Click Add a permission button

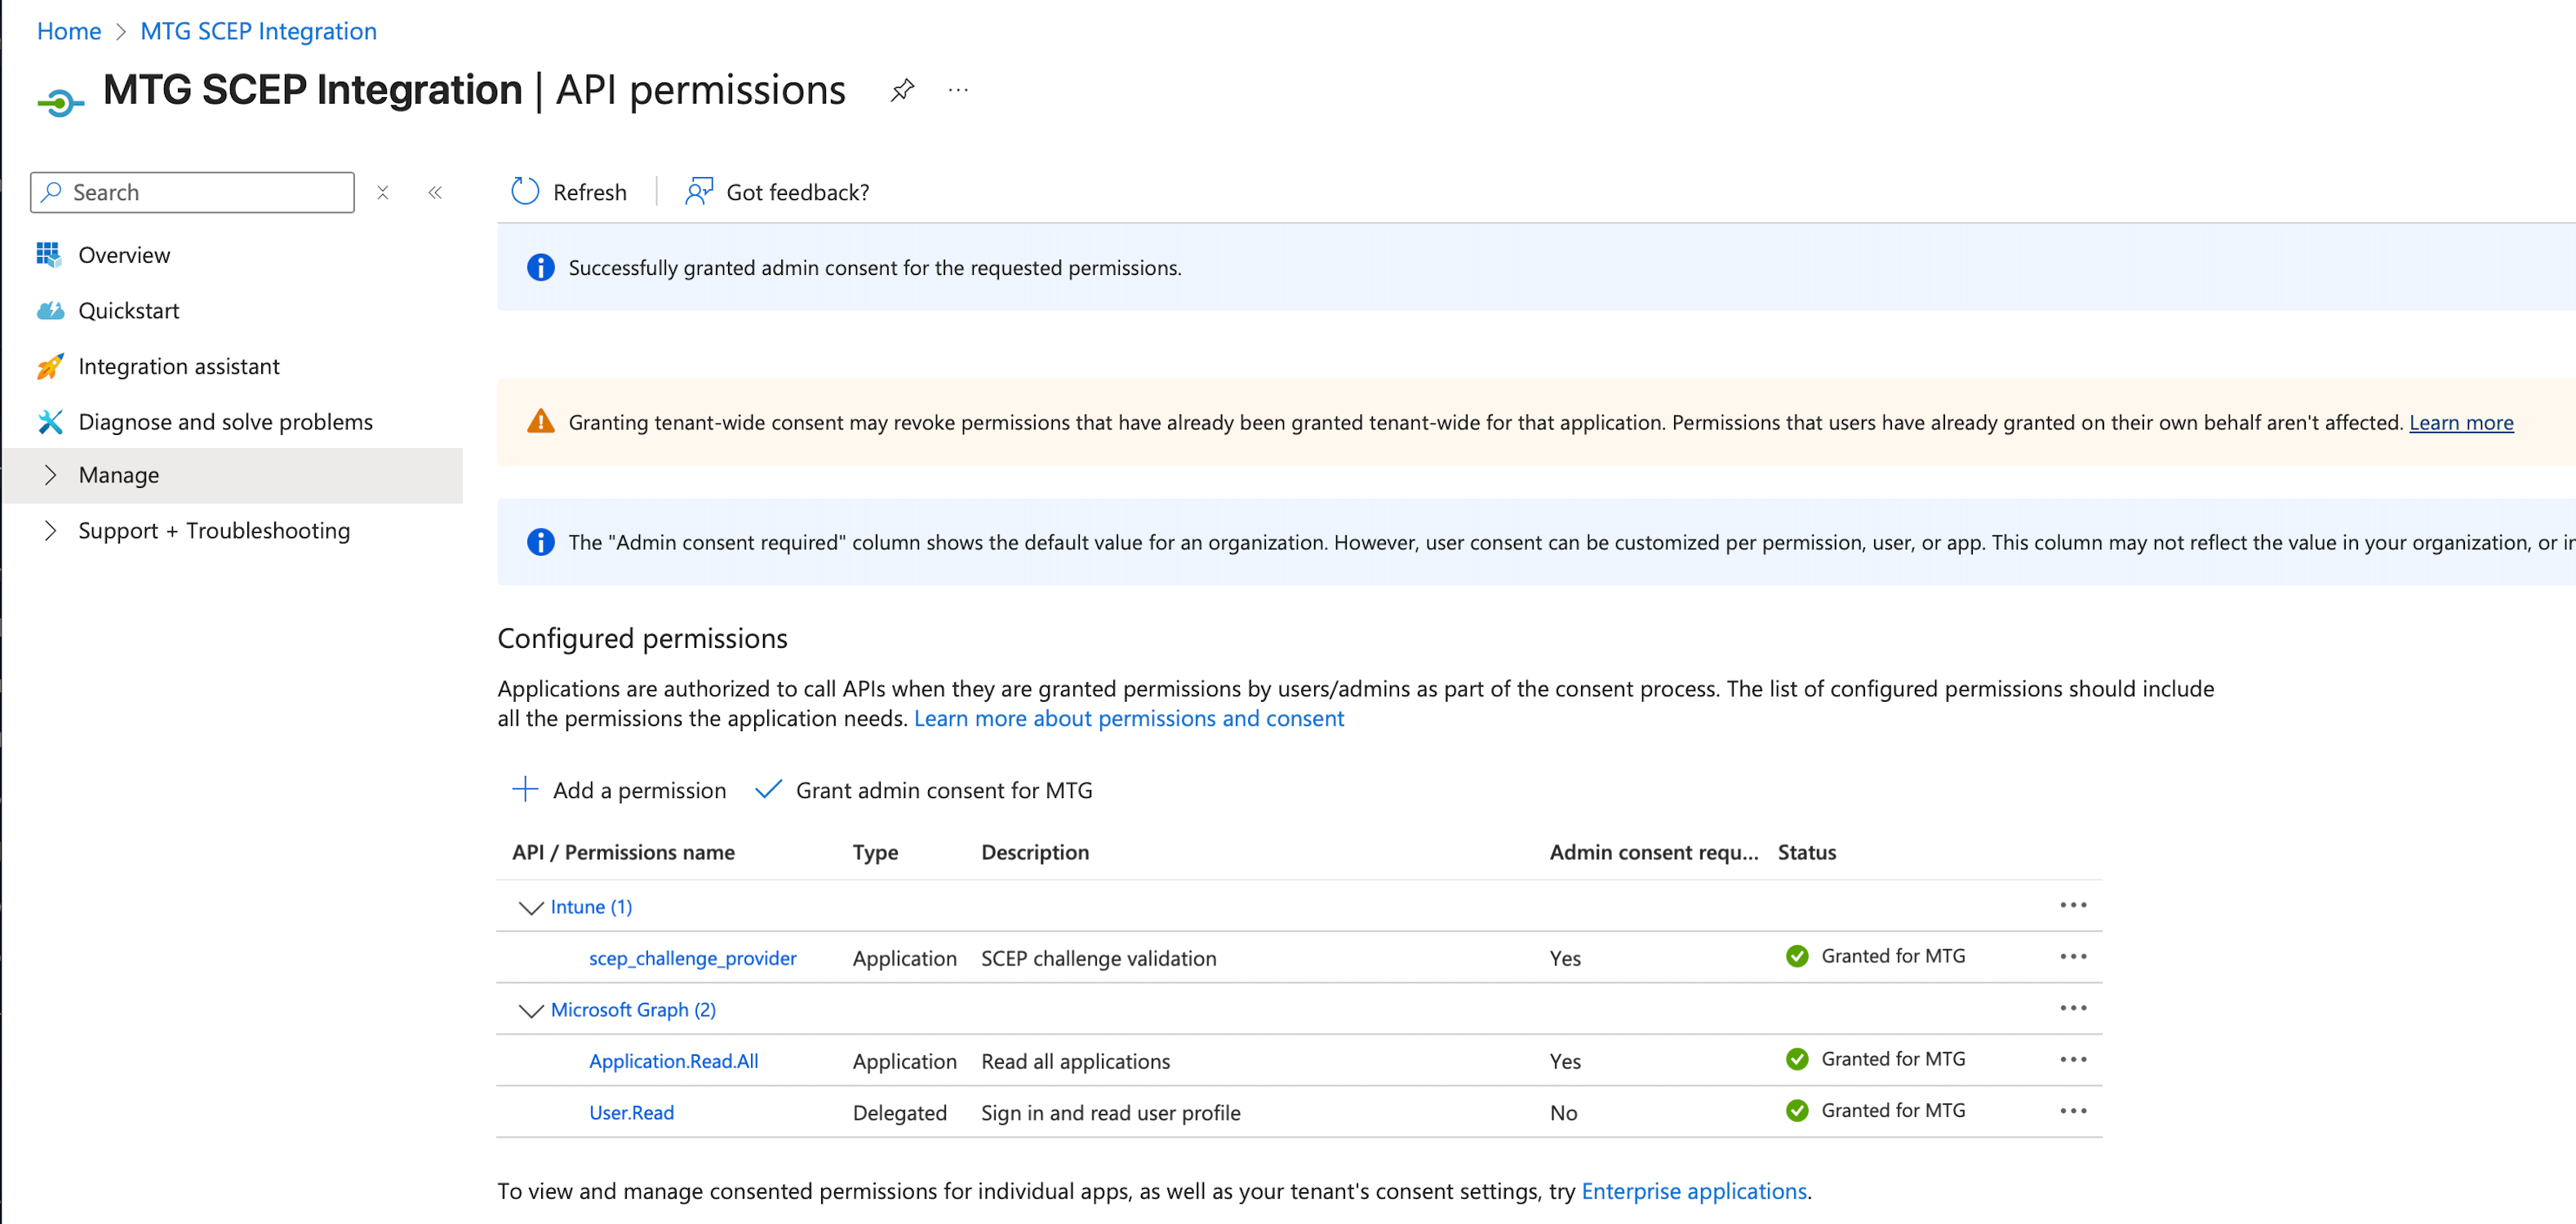pyautogui.click(x=620, y=790)
